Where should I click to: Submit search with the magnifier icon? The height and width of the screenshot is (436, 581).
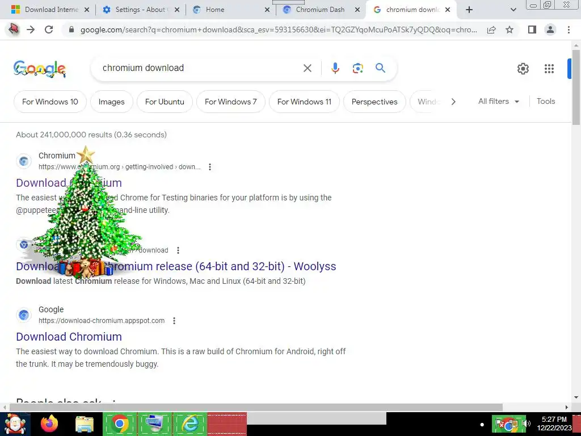380,68
